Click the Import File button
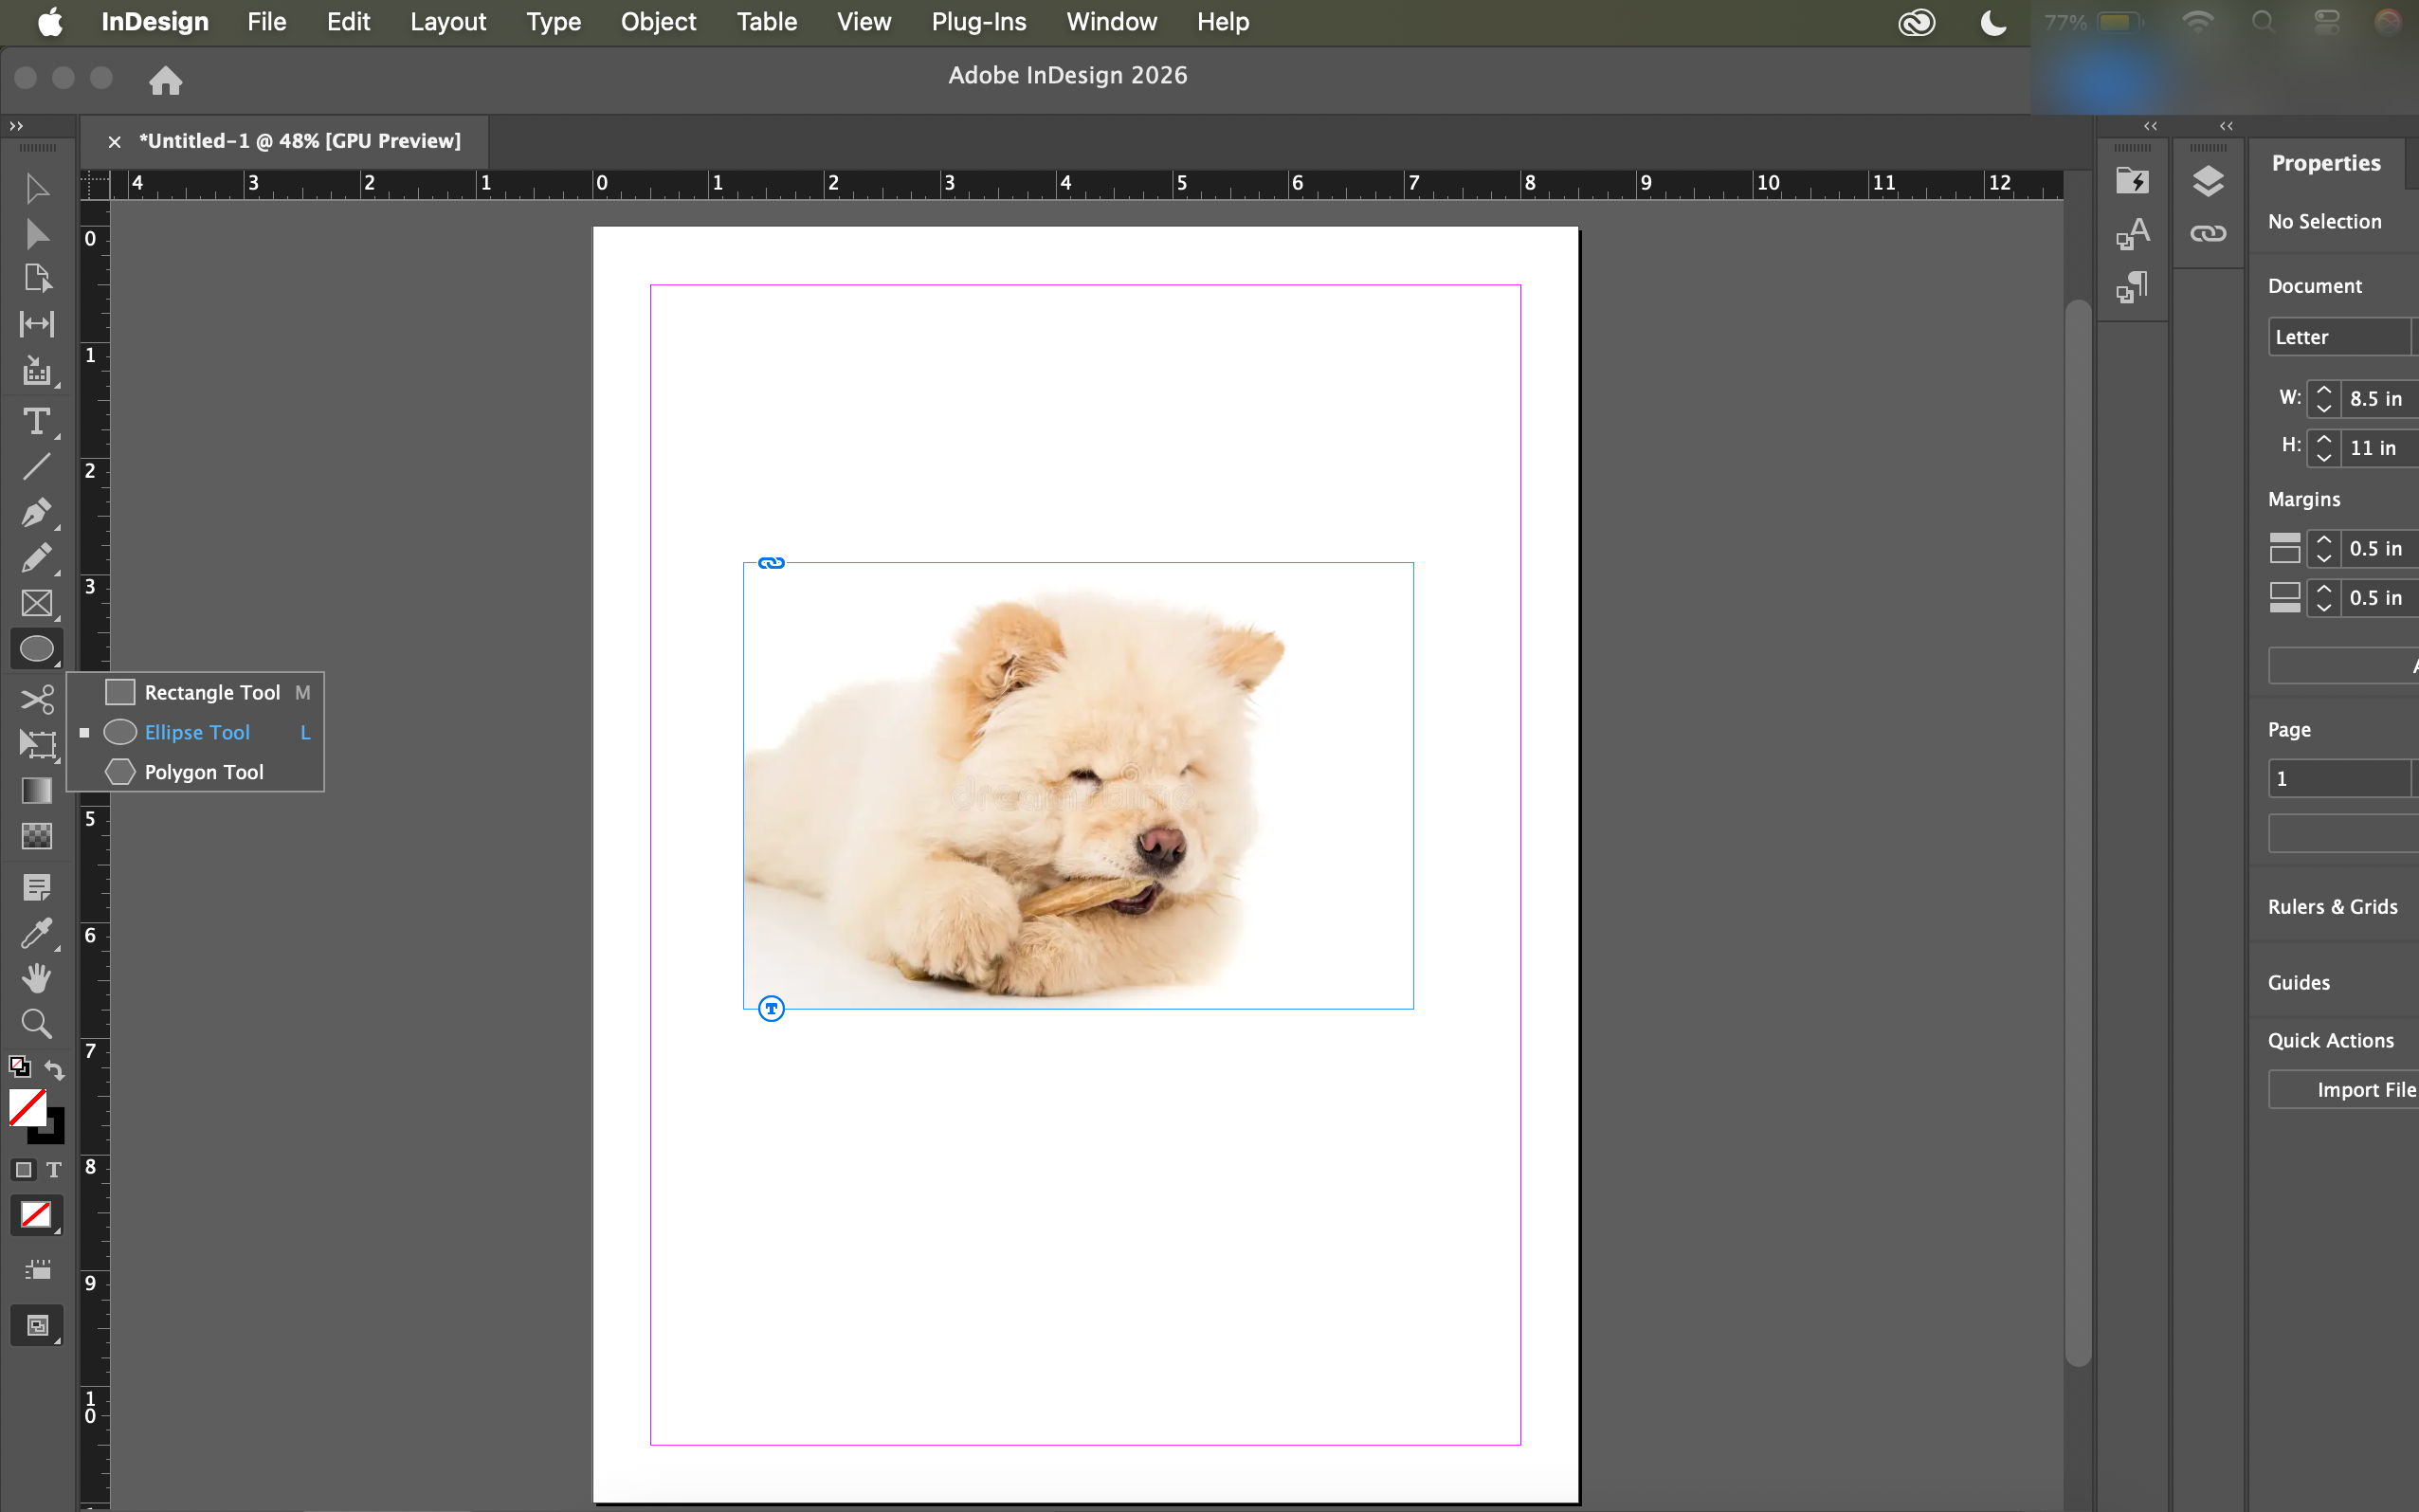This screenshot has width=2419, height=1512. coord(2364,1089)
